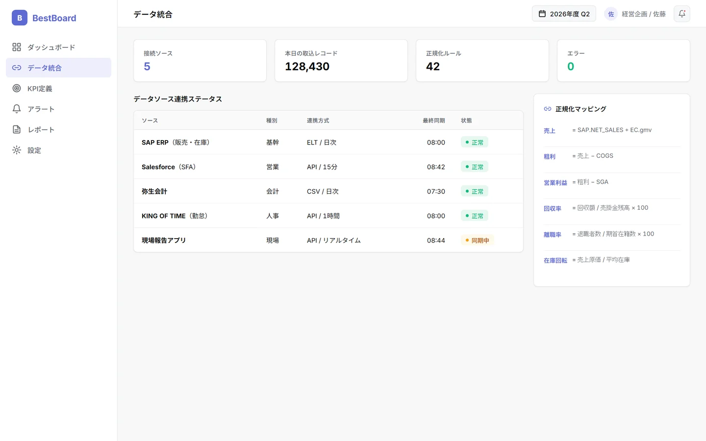
Task: Navigate to レポート section
Action: [x=58, y=129]
